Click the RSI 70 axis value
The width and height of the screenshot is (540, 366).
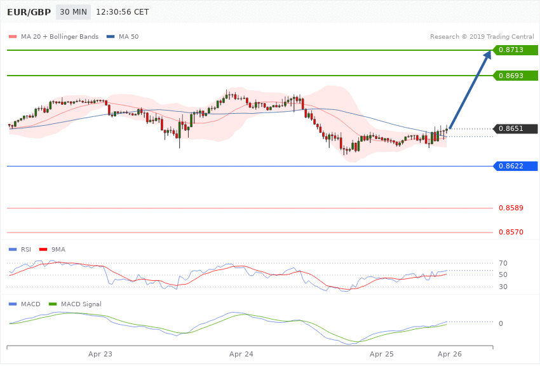click(503, 264)
